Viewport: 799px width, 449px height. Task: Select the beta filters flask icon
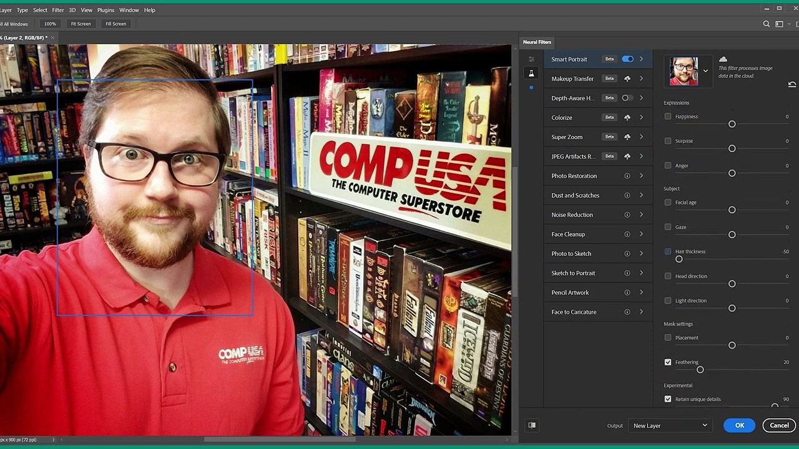tap(531, 74)
